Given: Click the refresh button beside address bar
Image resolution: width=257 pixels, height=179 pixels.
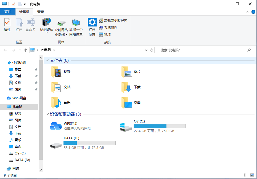Looking at the screenshot, I should pyautogui.click(x=152, y=50).
